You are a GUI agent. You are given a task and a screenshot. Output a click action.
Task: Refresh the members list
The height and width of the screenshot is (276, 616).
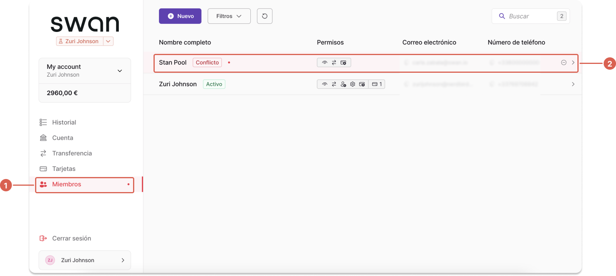[265, 16]
